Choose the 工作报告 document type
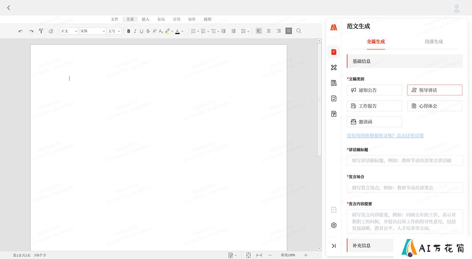This screenshot has height=259, width=472. click(374, 106)
